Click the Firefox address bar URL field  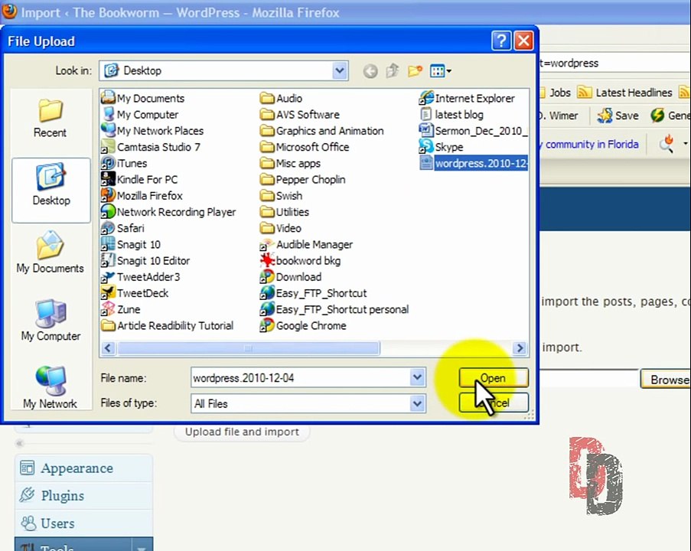point(614,63)
